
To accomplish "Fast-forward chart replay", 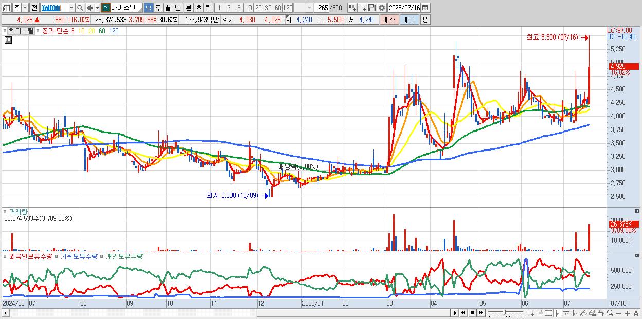I will [x=481, y=313].
